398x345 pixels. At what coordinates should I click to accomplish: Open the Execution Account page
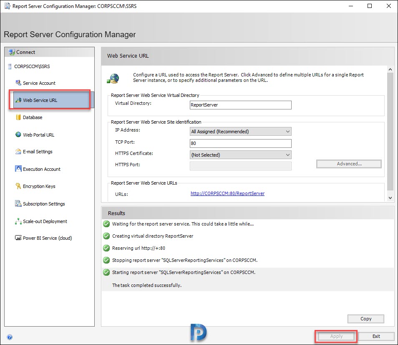click(x=42, y=169)
